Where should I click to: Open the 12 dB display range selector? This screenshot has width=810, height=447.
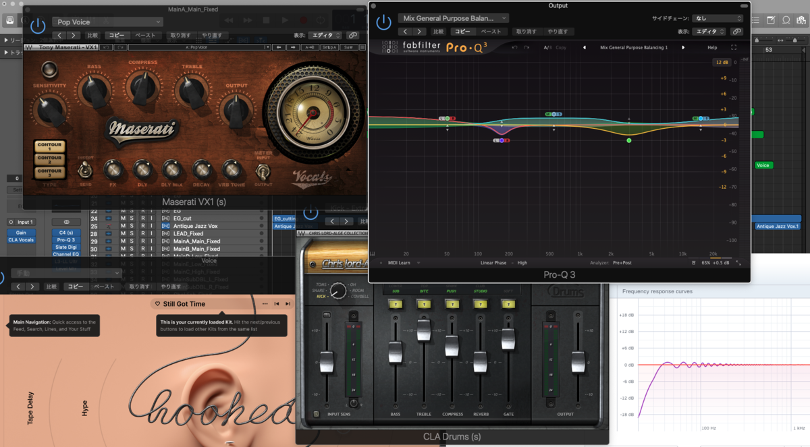[x=722, y=63]
